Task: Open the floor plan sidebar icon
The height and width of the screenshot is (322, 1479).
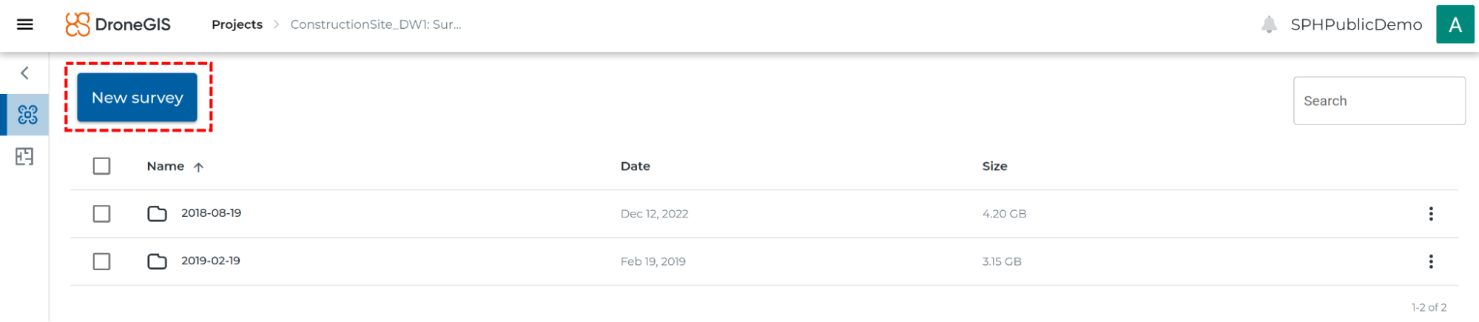Action: click(24, 157)
